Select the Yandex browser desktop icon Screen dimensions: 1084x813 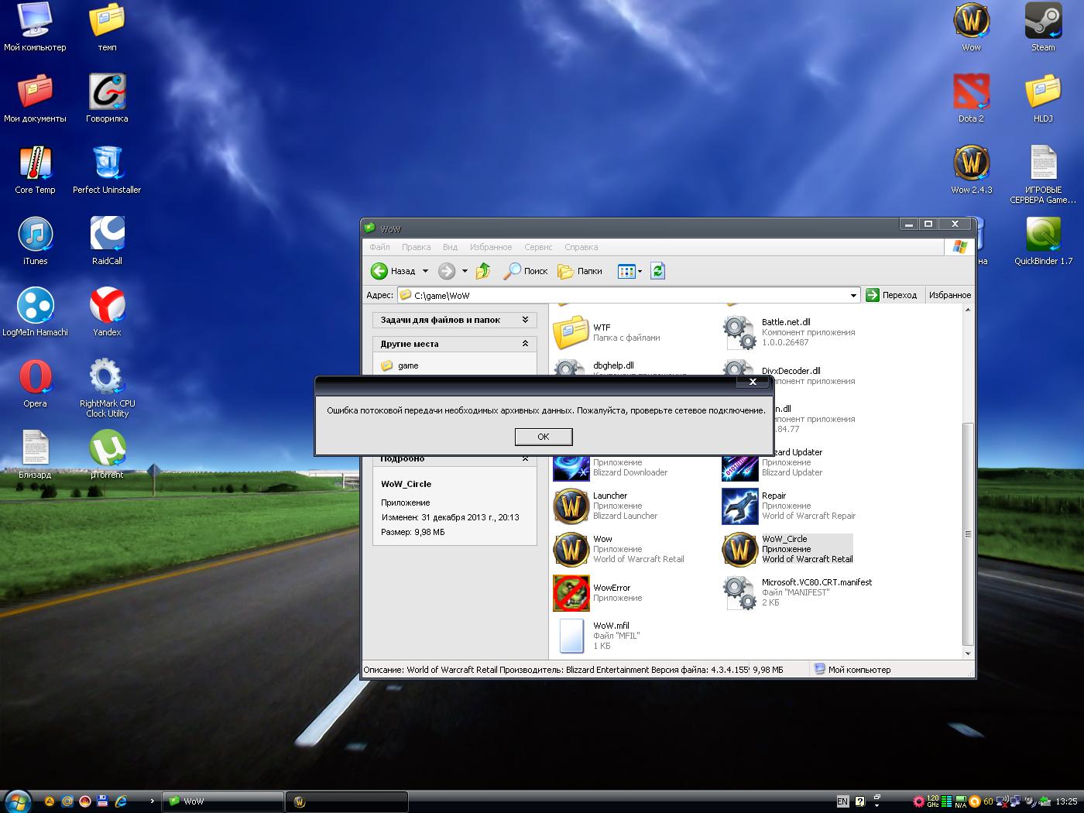(x=107, y=312)
